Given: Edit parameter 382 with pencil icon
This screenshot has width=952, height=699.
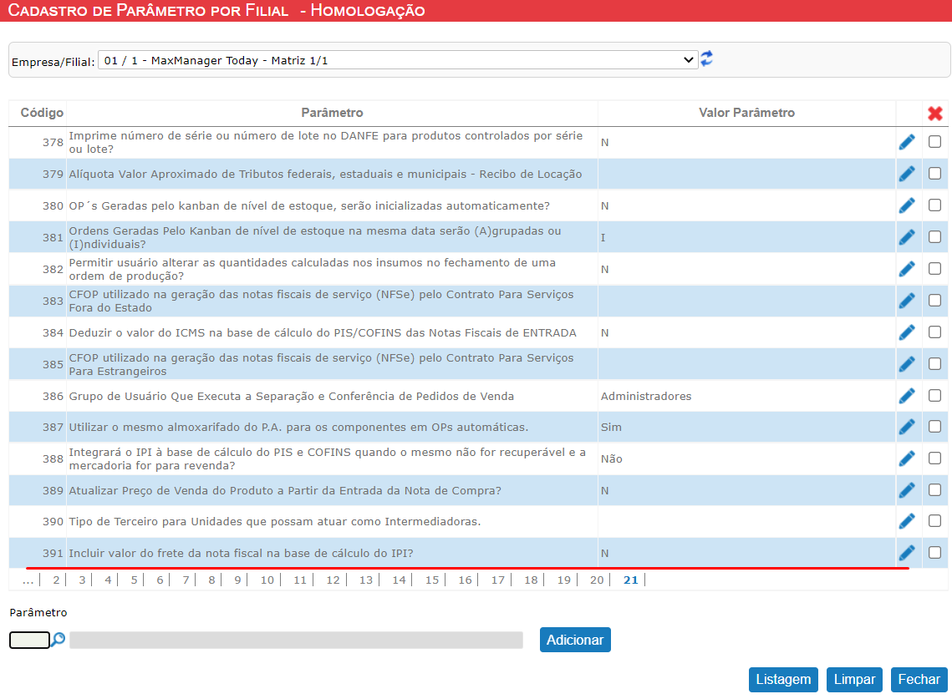Looking at the screenshot, I should click(x=907, y=269).
